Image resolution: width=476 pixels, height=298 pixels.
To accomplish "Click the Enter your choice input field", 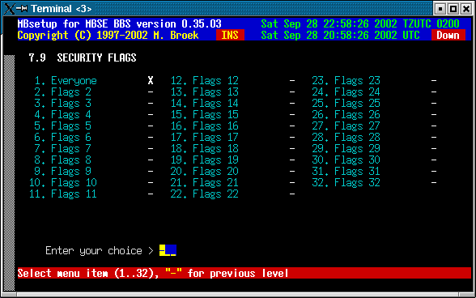I will [168, 250].
